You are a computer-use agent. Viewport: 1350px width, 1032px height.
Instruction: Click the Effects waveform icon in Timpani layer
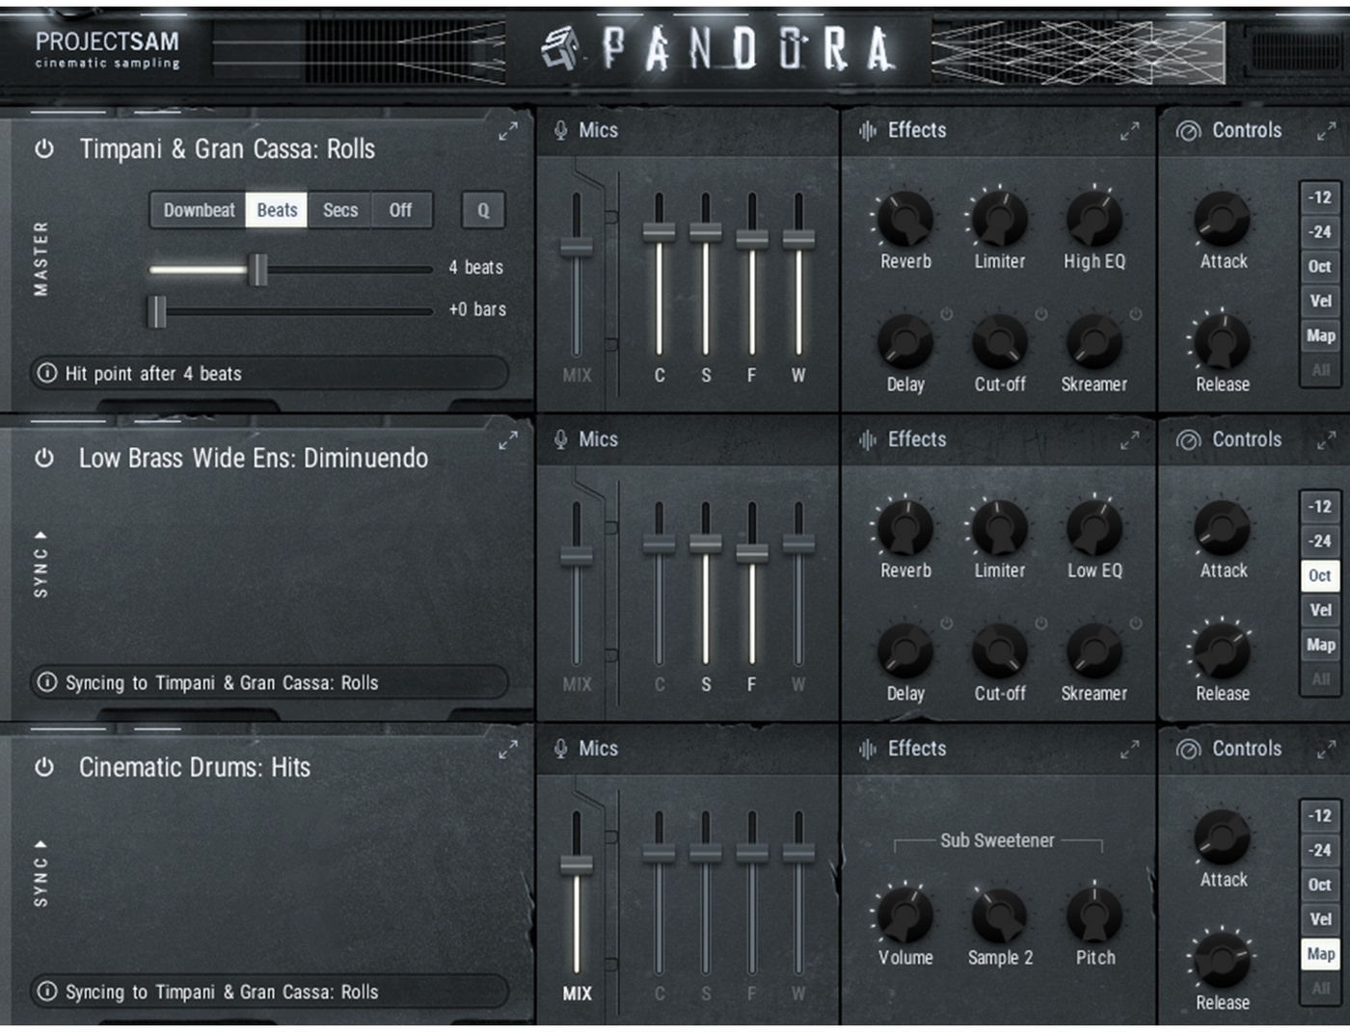(x=868, y=130)
